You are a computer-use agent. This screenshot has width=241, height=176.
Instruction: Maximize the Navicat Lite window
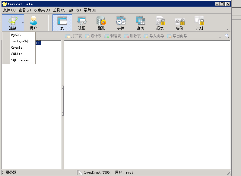tap(222, 4)
